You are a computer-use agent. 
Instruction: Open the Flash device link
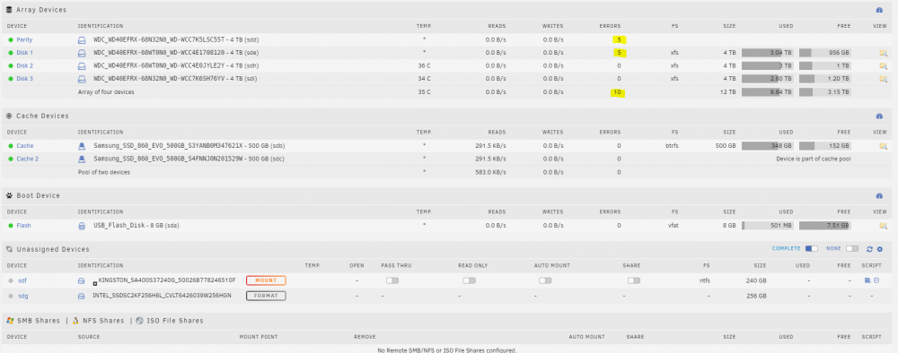point(23,226)
